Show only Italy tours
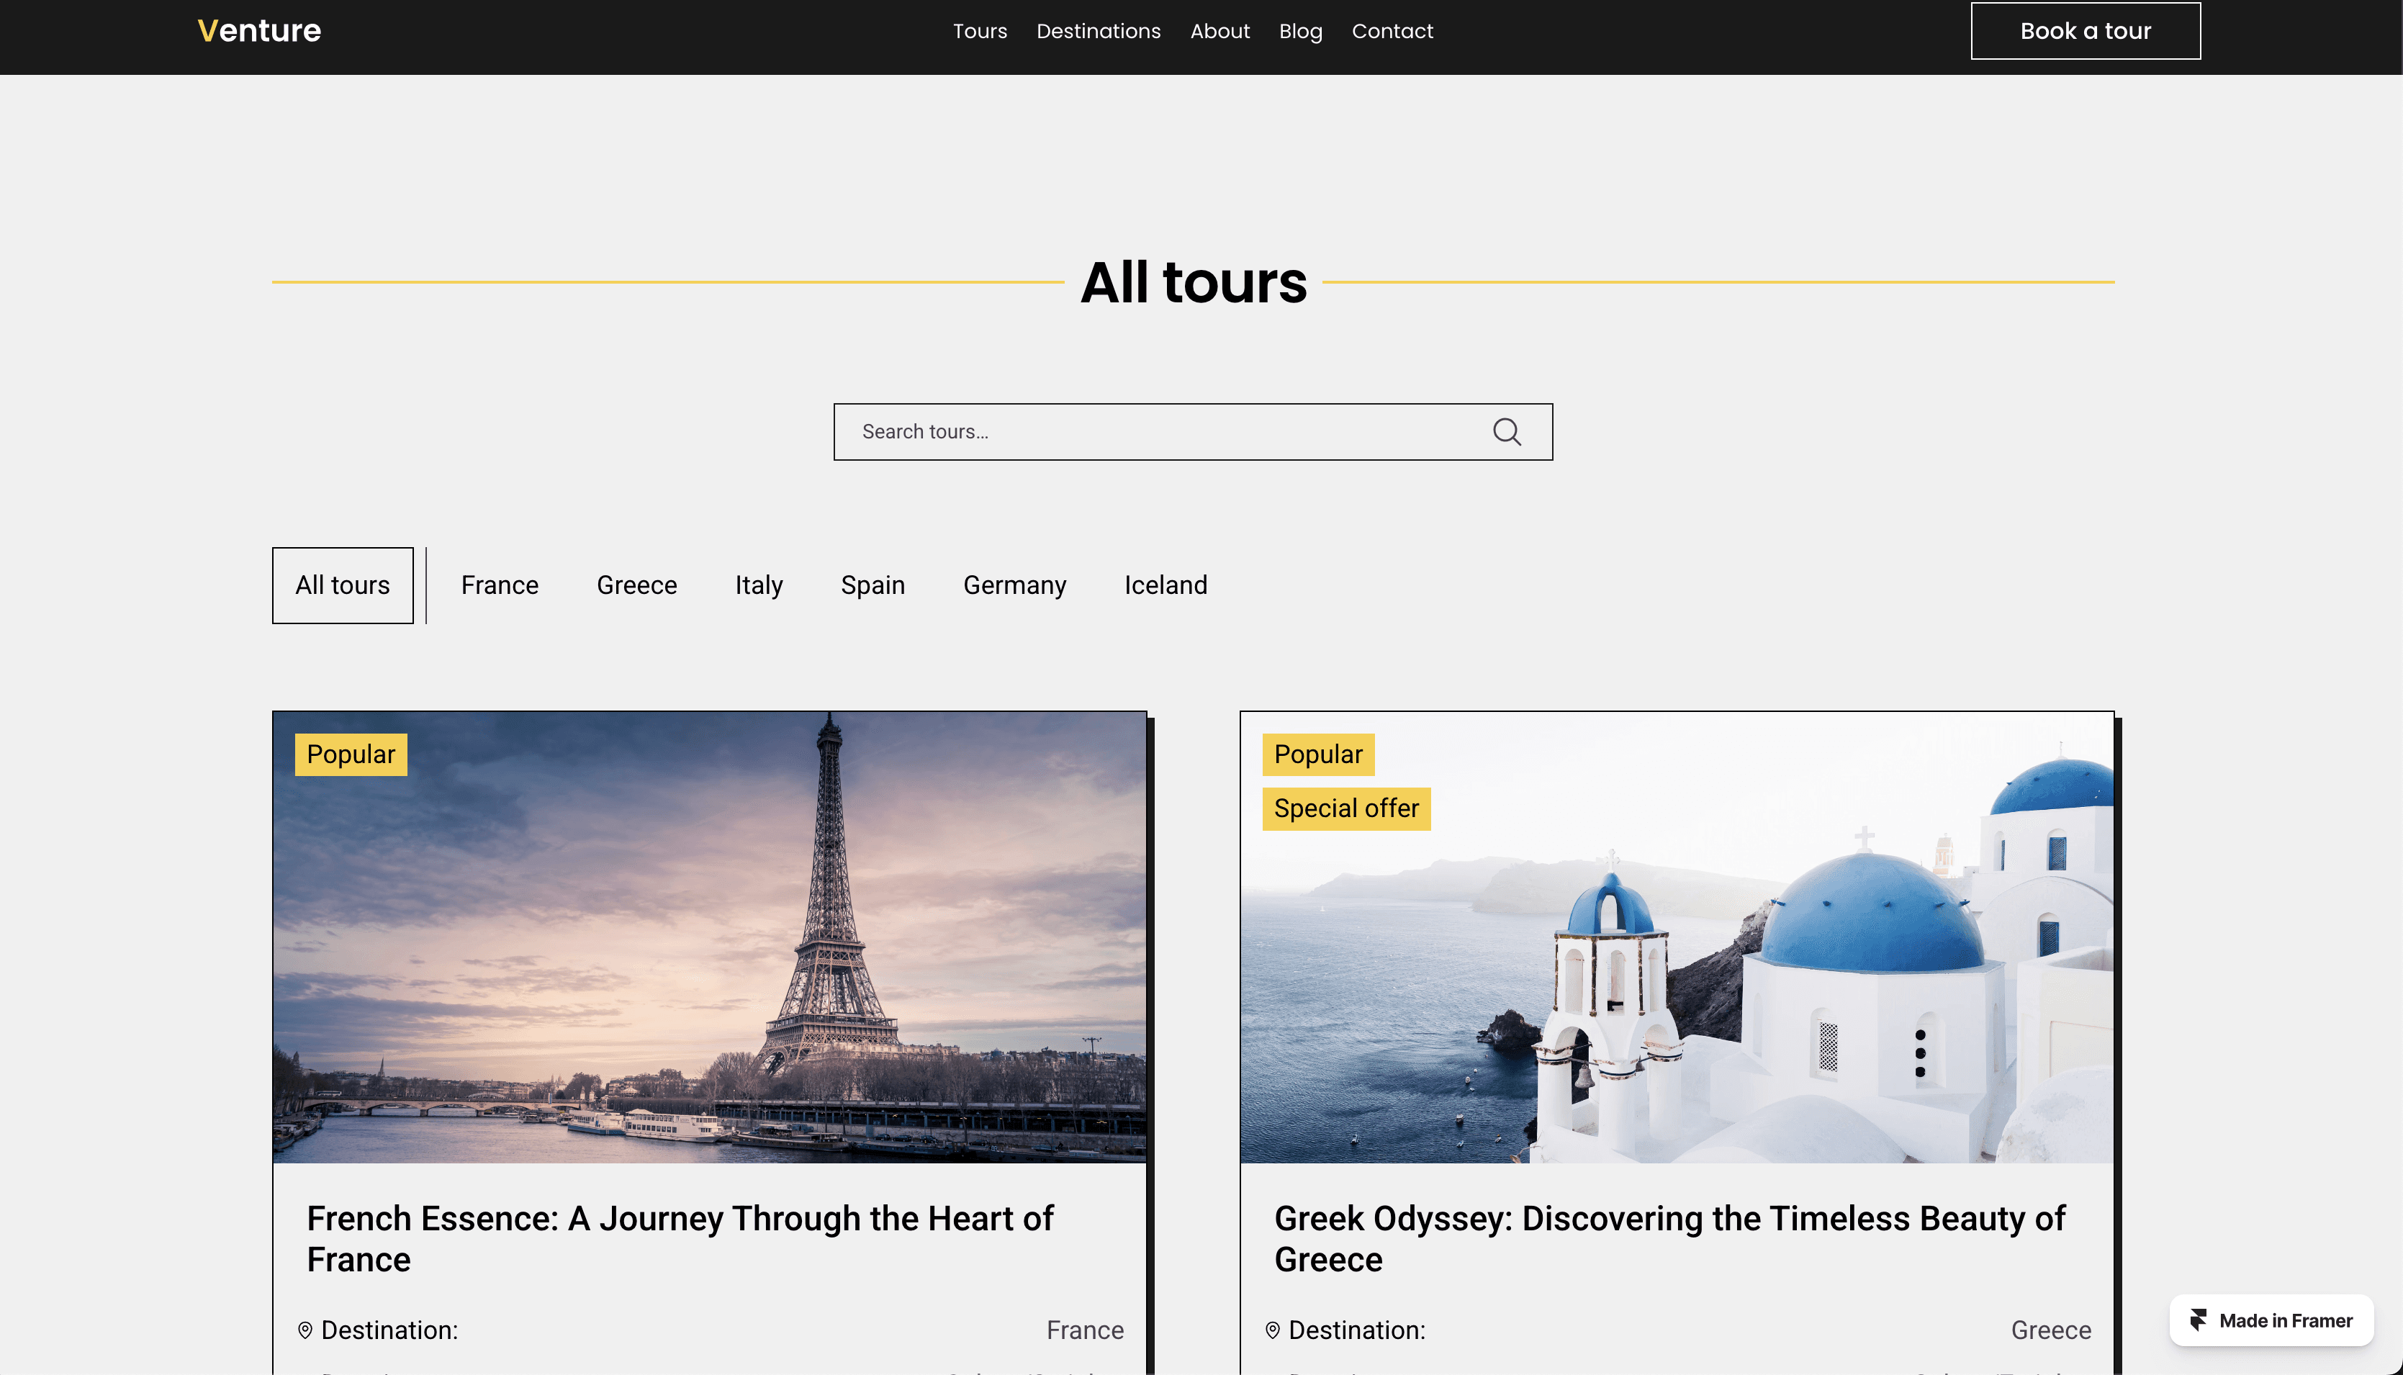2403x1375 pixels. click(758, 585)
